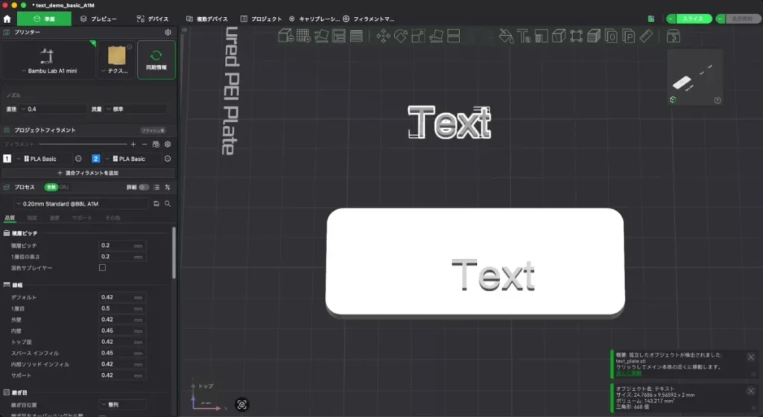The width and height of the screenshot is (763, 417).
Task: Switch the process scope toggle to 全般
Action: pos(51,187)
